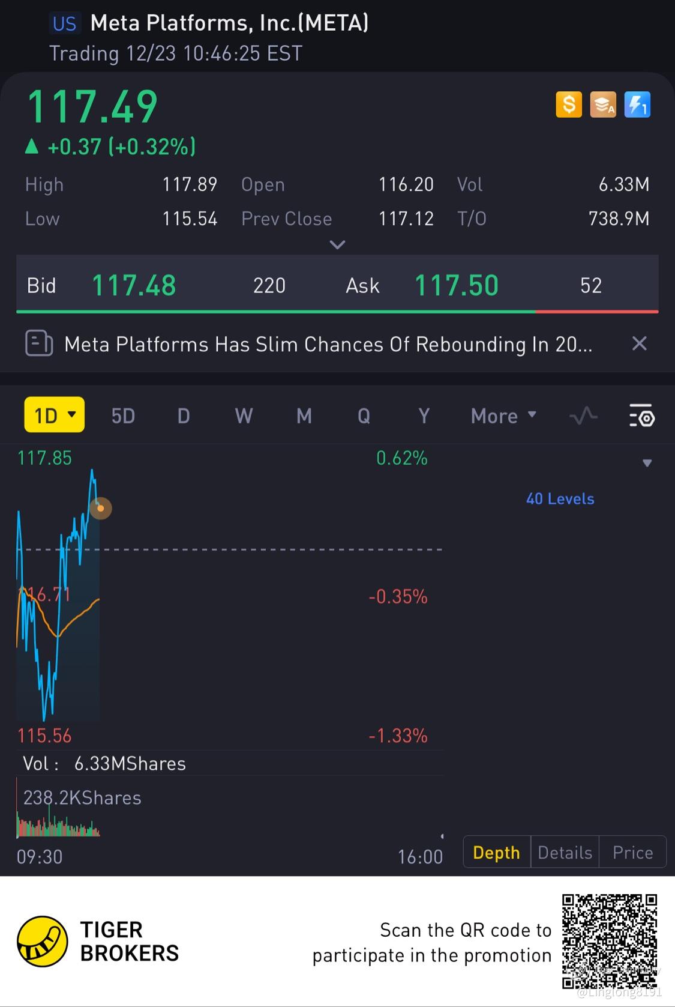Dismiss the Meta Platforms news banner

pyautogui.click(x=640, y=343)
